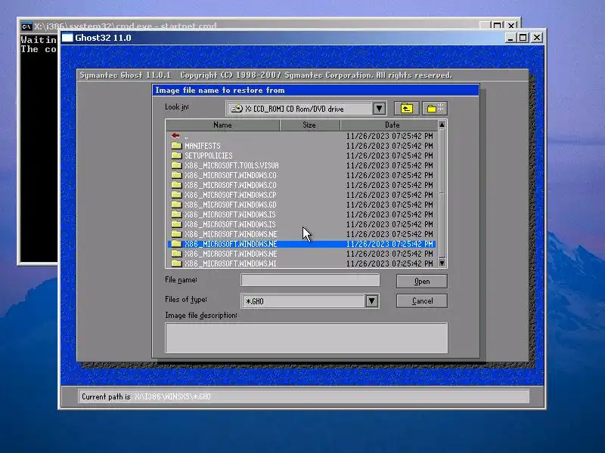Screen dimensions: 605x453
Task: Sort by Name column header
Action: coord(222,125)
